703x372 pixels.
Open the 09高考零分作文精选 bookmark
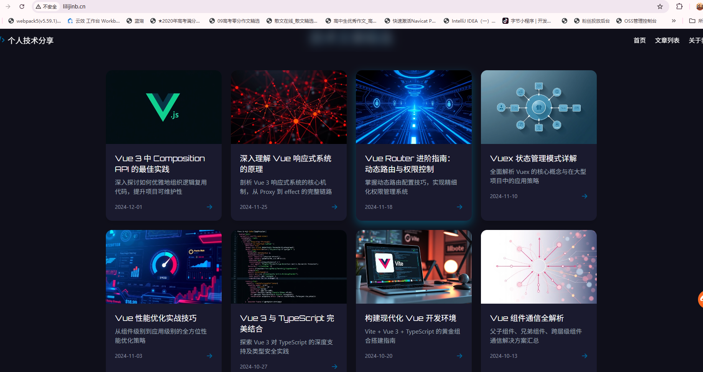234,21
